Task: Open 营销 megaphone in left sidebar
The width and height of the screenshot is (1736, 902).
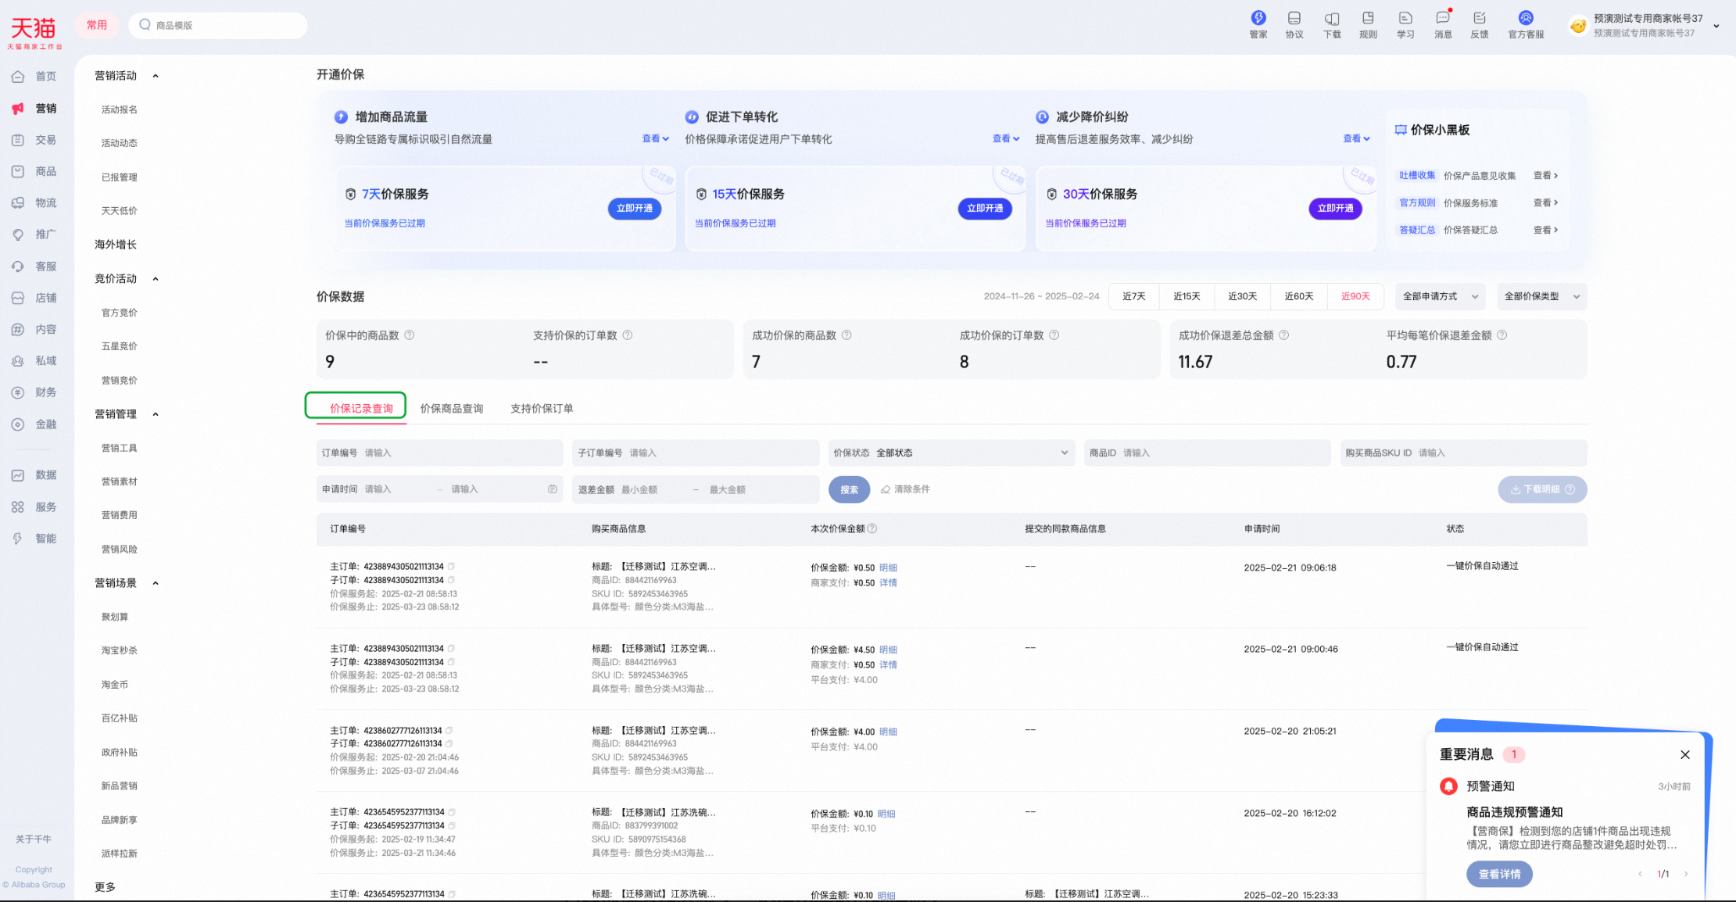Action: coord(18,109)
